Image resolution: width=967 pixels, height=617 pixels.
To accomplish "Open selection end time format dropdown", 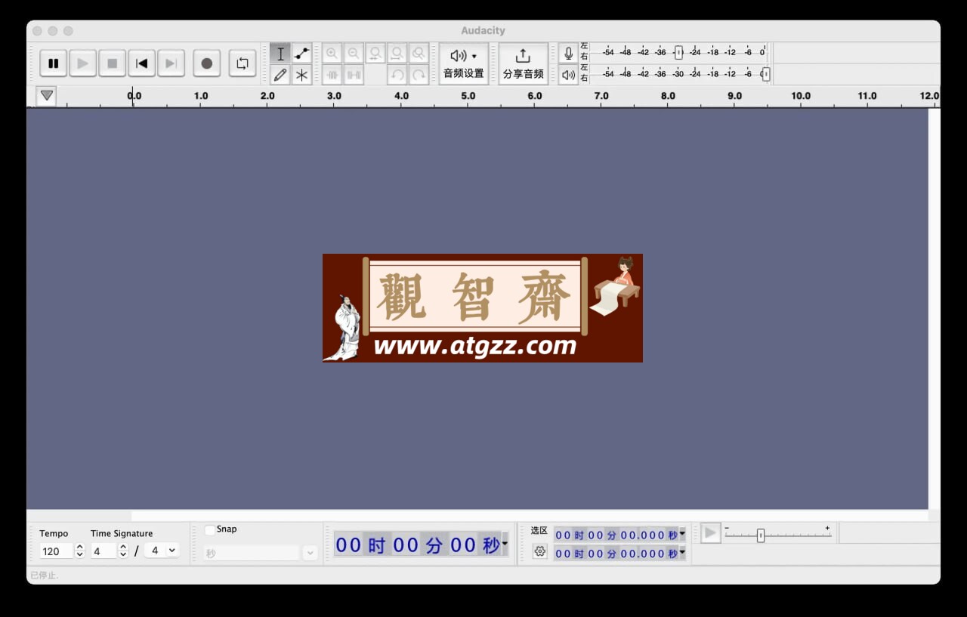I will (x=682, y=553).
